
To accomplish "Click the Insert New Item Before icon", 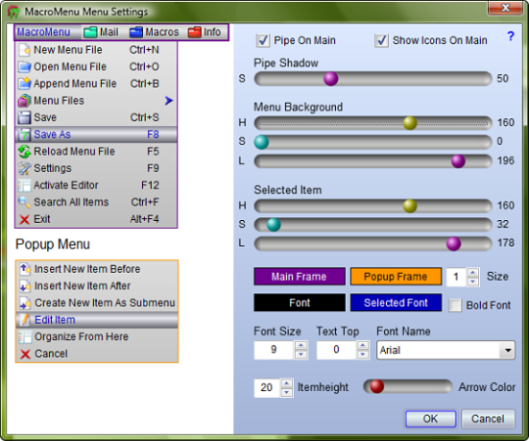I will click(24, 269).
